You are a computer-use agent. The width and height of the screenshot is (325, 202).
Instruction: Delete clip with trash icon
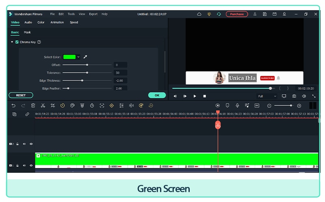33,105
